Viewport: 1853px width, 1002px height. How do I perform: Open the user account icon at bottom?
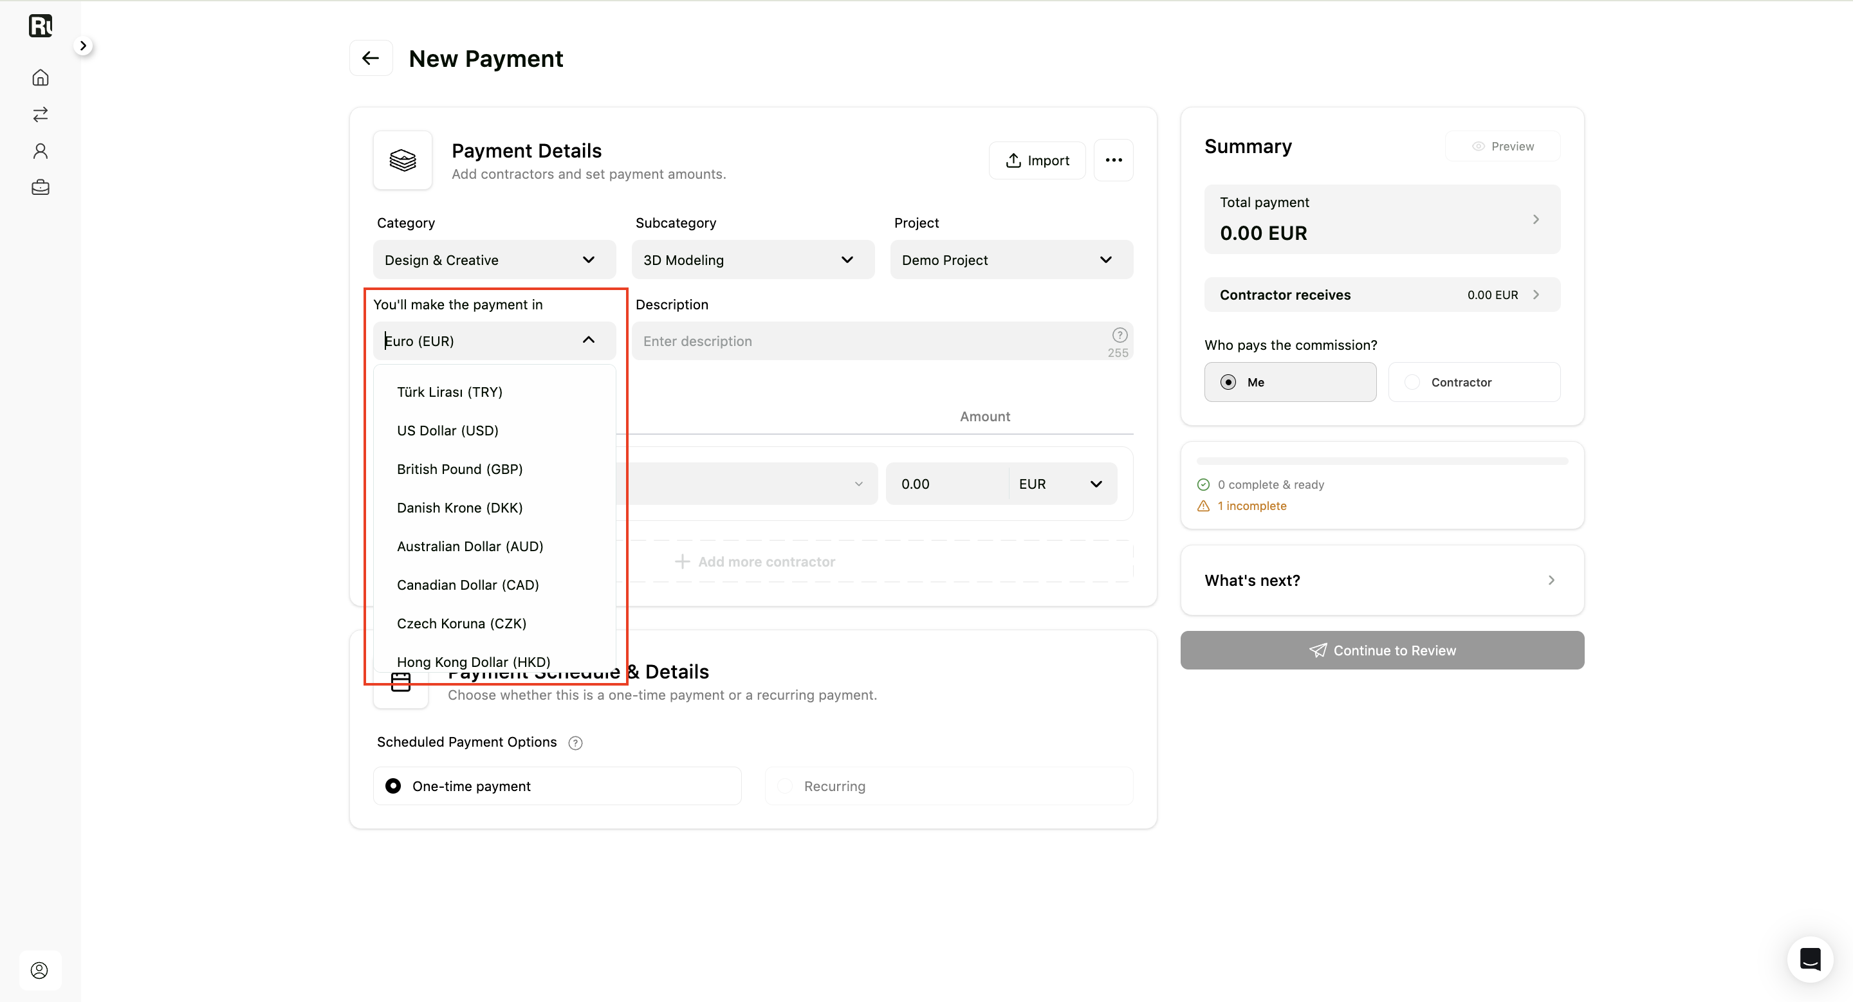point(39,970)
